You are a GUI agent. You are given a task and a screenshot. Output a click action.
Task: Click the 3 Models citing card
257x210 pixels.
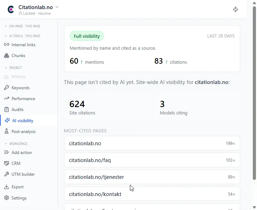197,107
